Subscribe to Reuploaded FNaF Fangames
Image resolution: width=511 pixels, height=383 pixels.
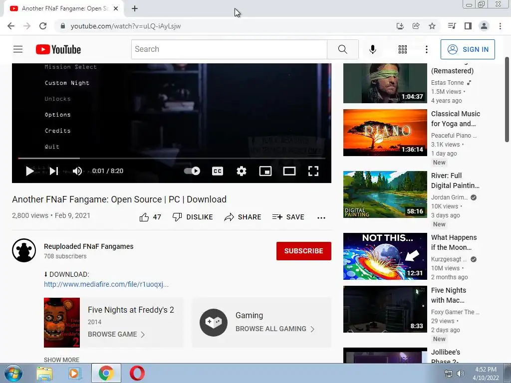pyautogui.click(x=304, y=251)
